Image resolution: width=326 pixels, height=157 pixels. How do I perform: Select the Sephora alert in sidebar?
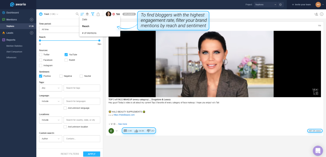coord(18,26)
